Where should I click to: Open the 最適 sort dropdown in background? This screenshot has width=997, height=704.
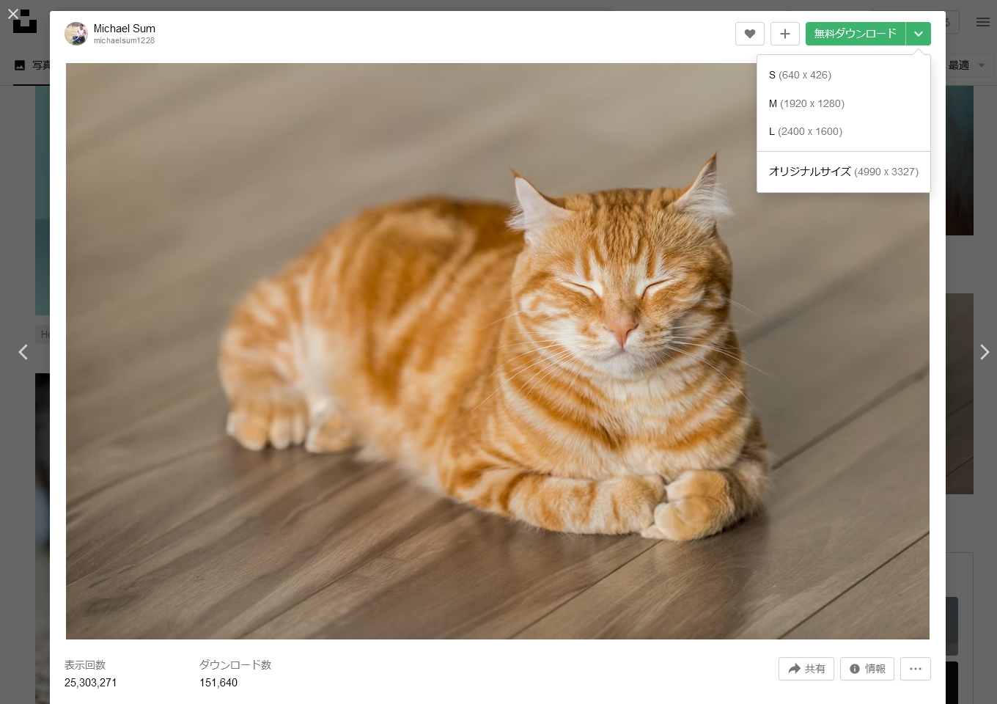coord(967,65)
